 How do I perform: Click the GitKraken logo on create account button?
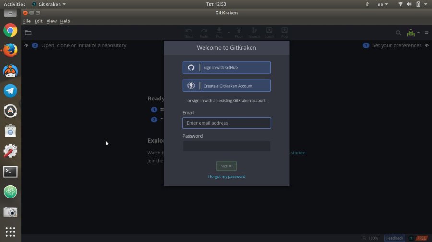click(191, 86)
